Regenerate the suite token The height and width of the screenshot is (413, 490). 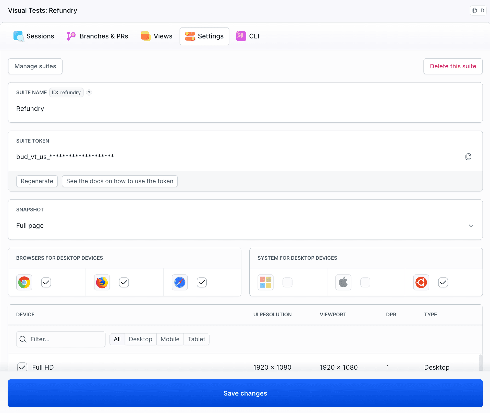point(37,181)
